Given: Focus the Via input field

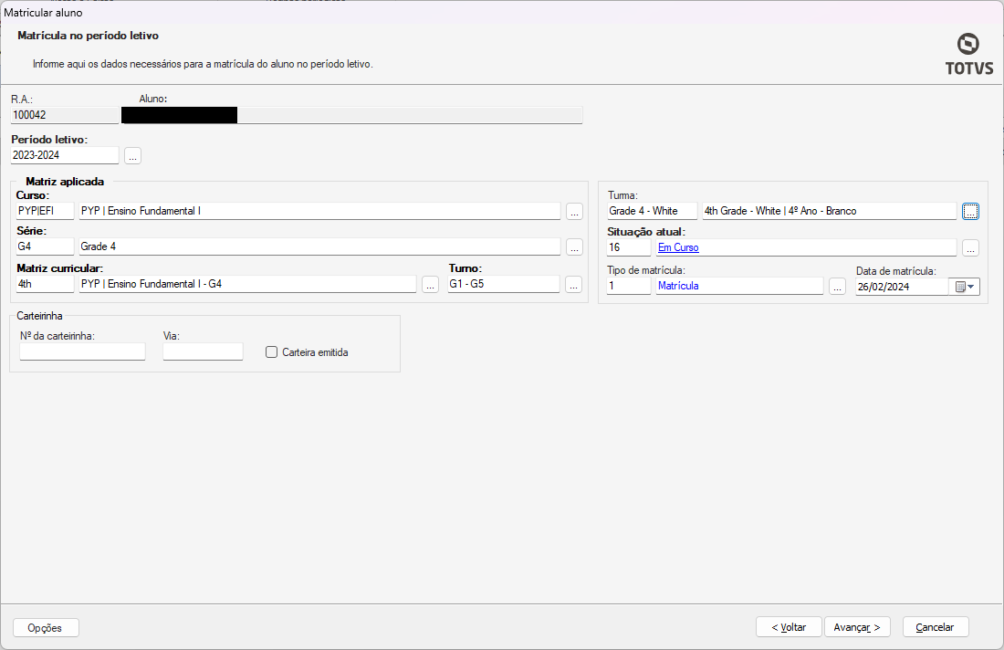Looking at the screenshot, I should [x=203, y=351].
